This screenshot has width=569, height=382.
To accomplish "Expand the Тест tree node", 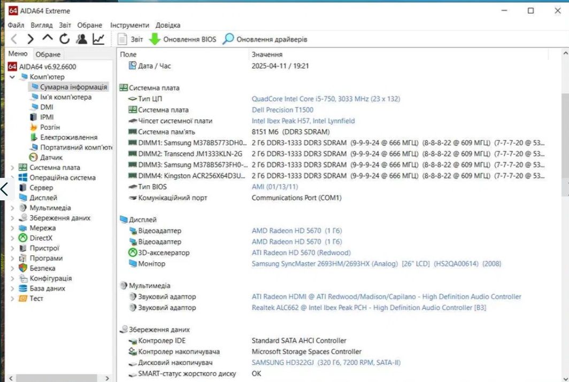I will coord(12,299).
